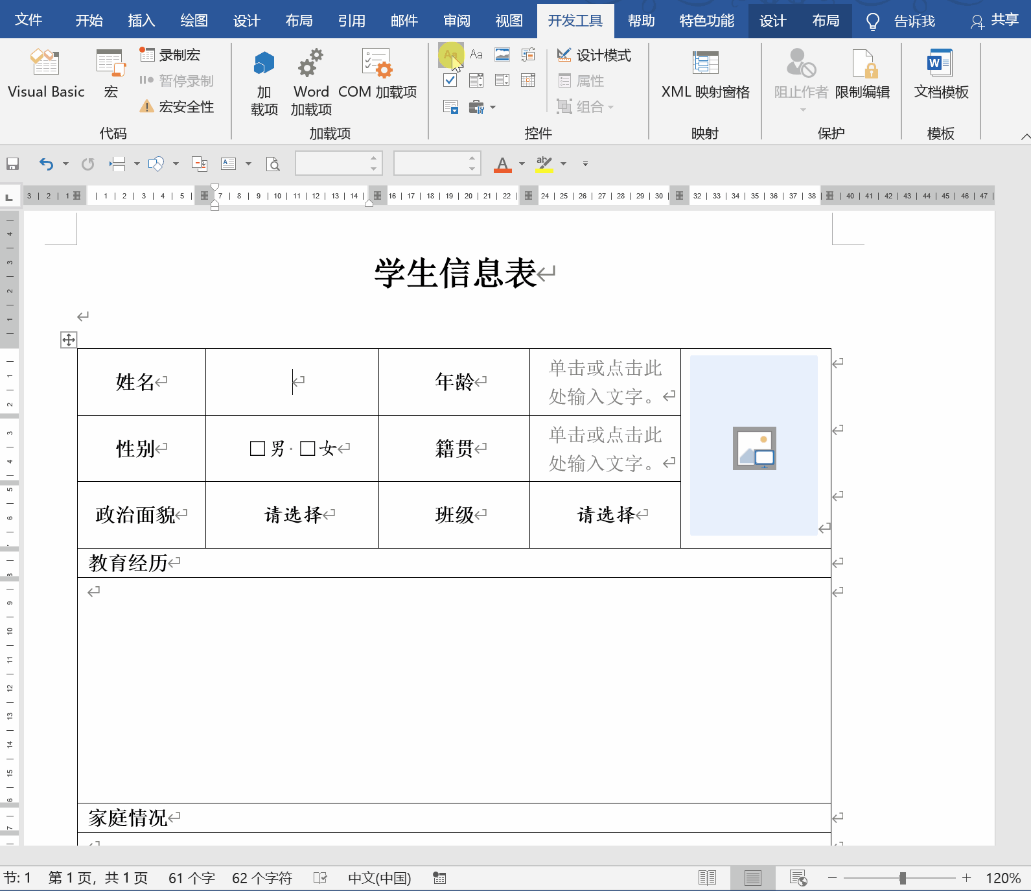
Task: Click 告诉我 search box
Action: point(901,21)
